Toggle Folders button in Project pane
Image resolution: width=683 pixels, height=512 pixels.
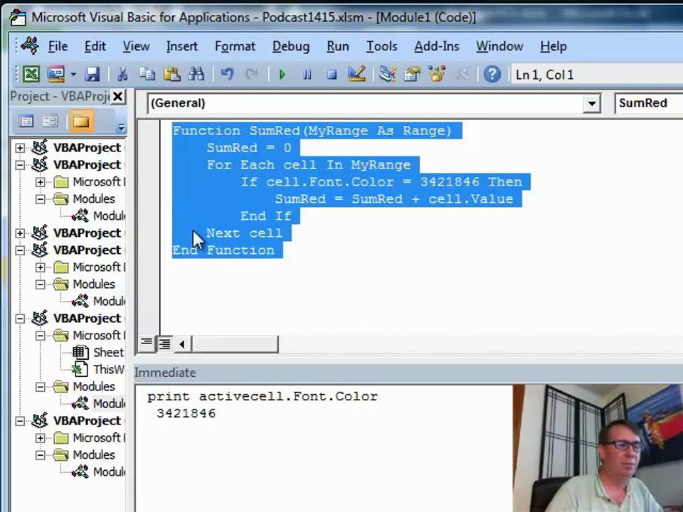pos(80,121)
